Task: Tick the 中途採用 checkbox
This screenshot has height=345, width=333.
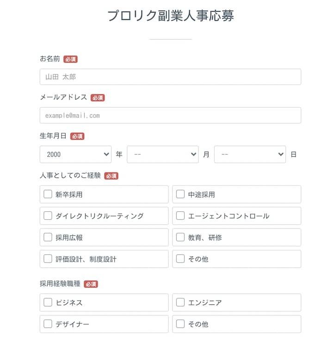Action: [180, 194]
